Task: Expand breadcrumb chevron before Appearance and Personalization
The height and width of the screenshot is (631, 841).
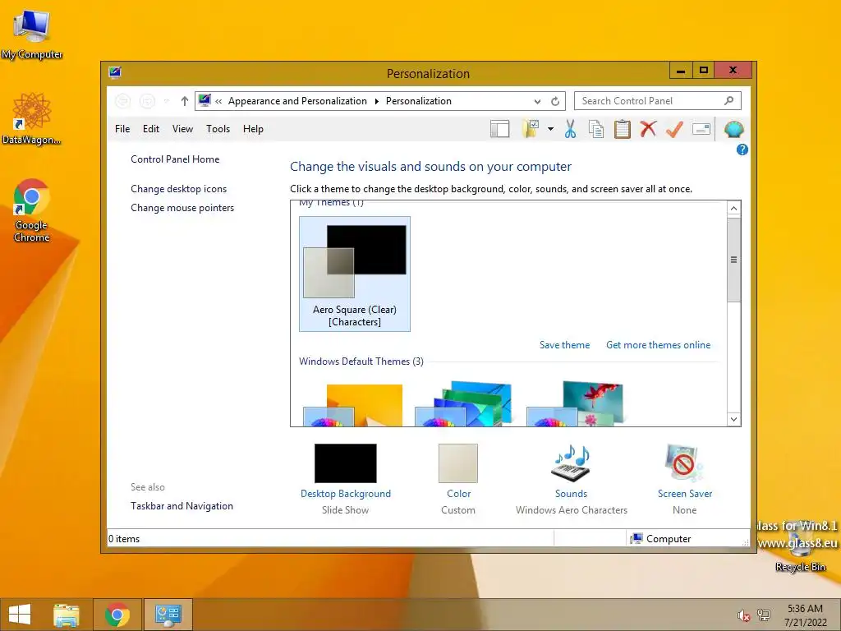Action: coord(218,101)
